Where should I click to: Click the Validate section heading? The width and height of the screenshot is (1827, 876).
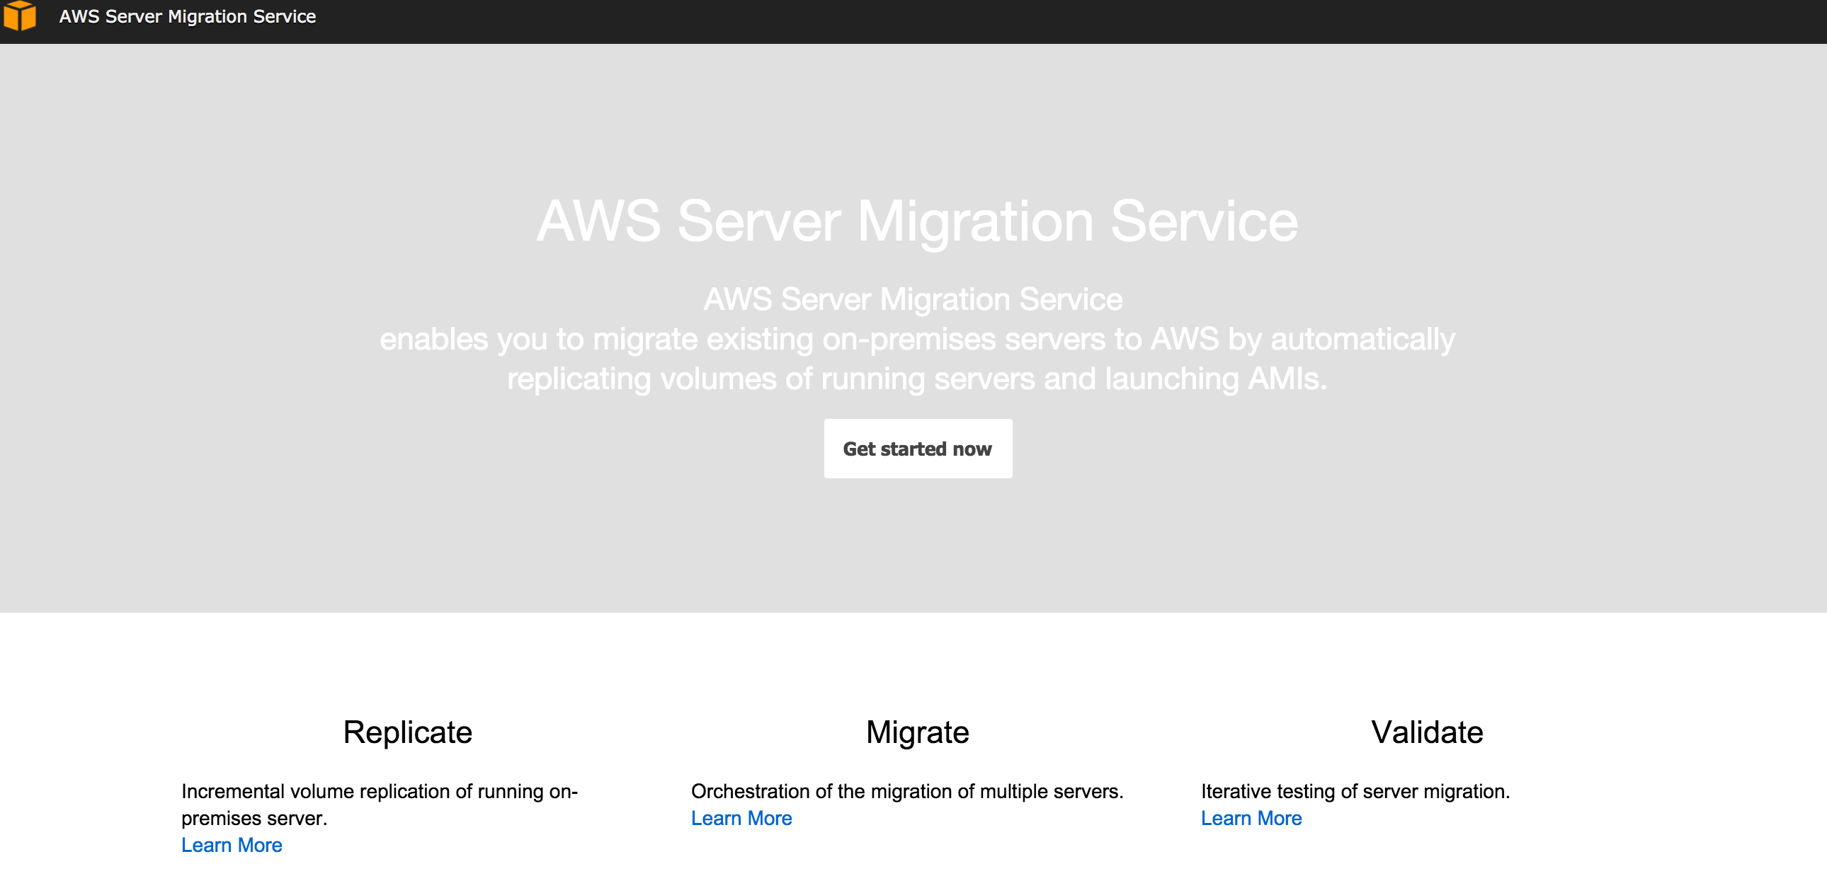pos(1427,732)
